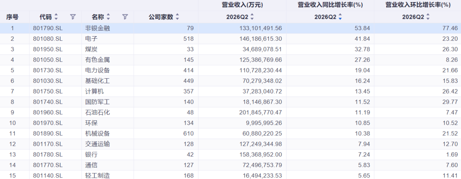Sort by the 代码 column sort arrows

pyautogui.click(x=56, y=17)
